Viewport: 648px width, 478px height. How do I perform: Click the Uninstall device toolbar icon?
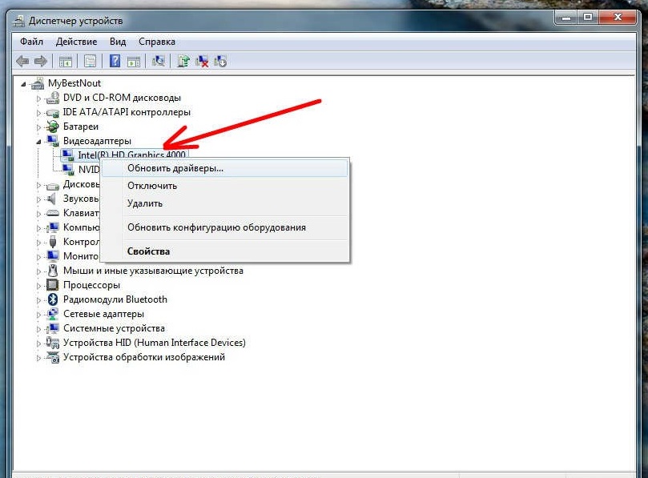202,61
